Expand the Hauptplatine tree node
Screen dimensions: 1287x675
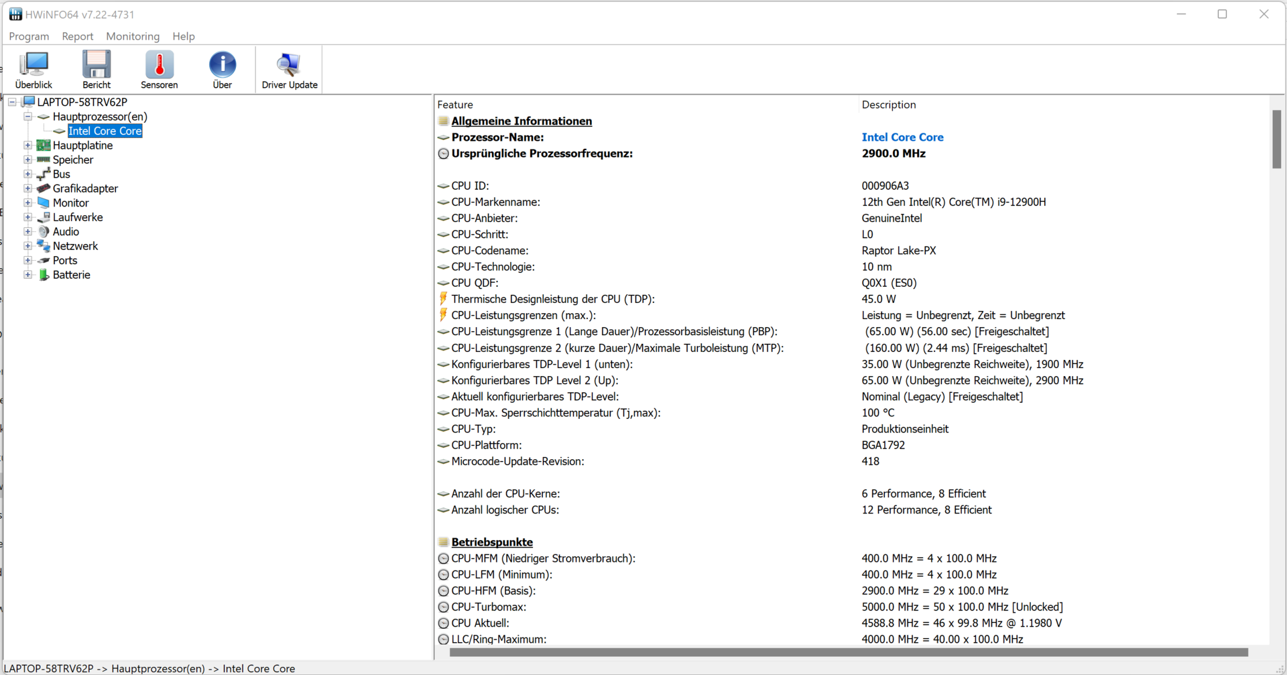click(28, 145)
